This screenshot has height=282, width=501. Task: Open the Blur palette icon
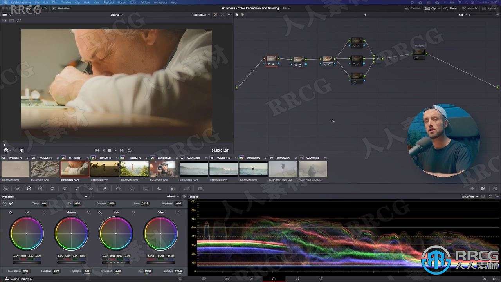click(x=159, y=188)
